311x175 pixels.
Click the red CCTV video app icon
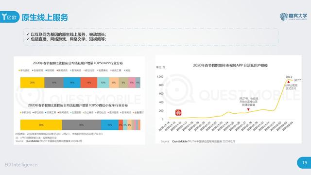coord(178,112)
